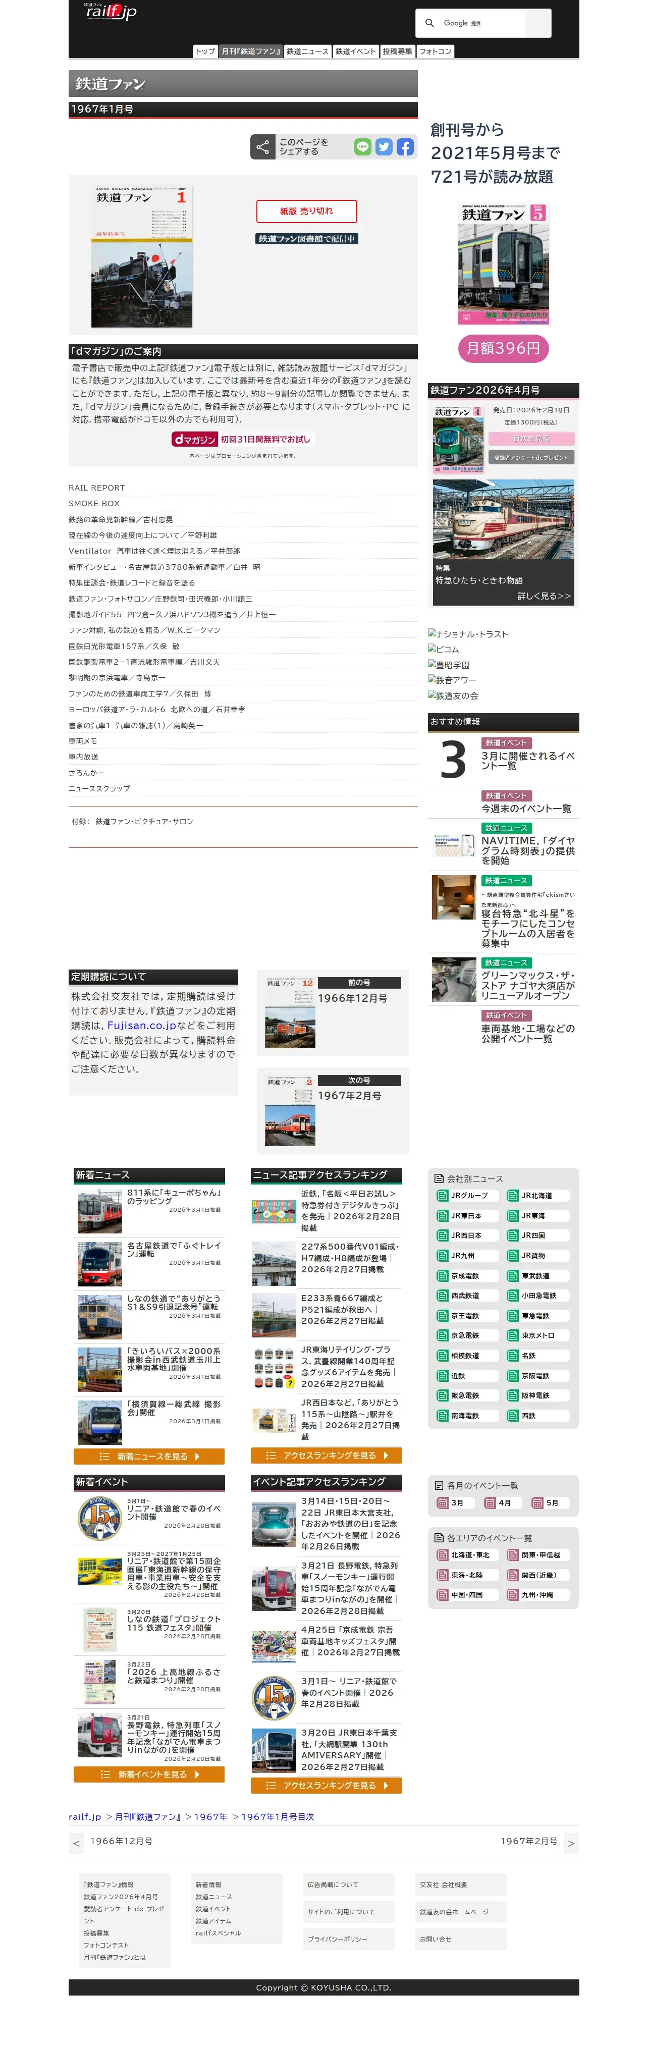Open 北海道・東北 area events

pos(467,1555)
